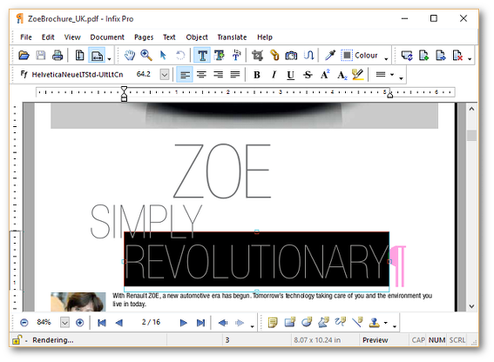Screen dimensions: 494x362
Task: Click the security lock status icon
Action: point(17,340)
